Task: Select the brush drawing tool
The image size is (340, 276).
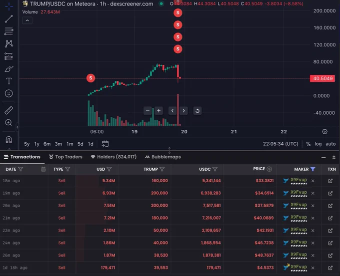Action: pos(8,68)
